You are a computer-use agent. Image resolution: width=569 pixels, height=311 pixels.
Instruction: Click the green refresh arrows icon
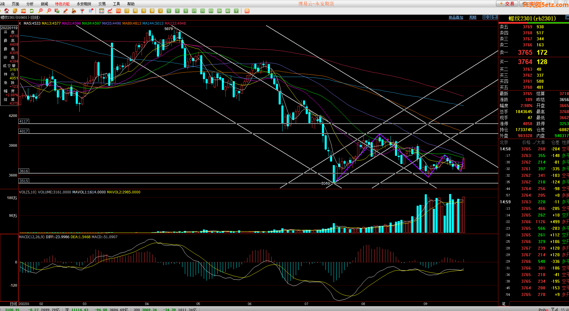pyautogui.click(x=32, y=11)
